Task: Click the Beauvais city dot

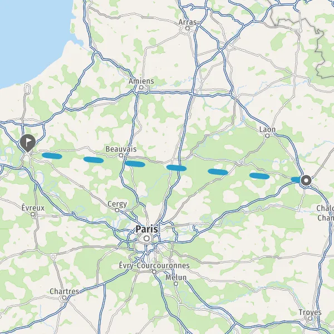Action: (121, 155)
